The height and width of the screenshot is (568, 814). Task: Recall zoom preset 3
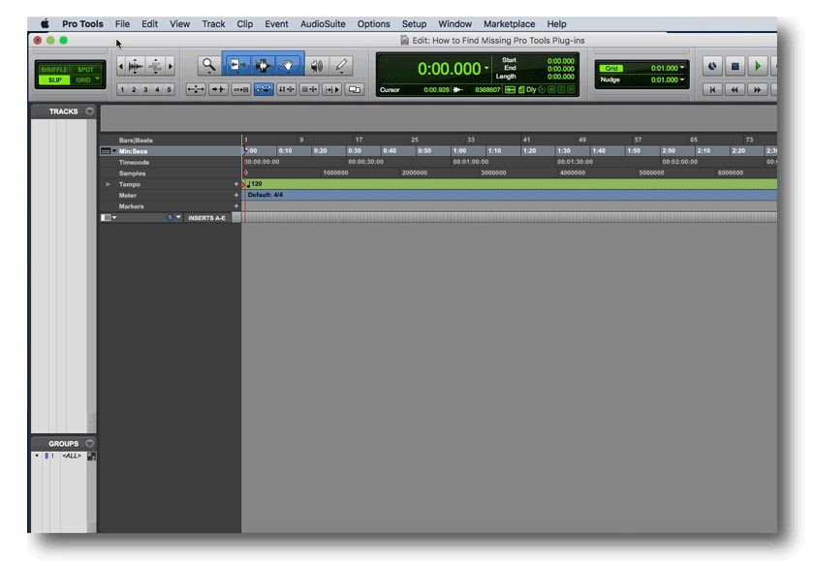tap(145, 89)
